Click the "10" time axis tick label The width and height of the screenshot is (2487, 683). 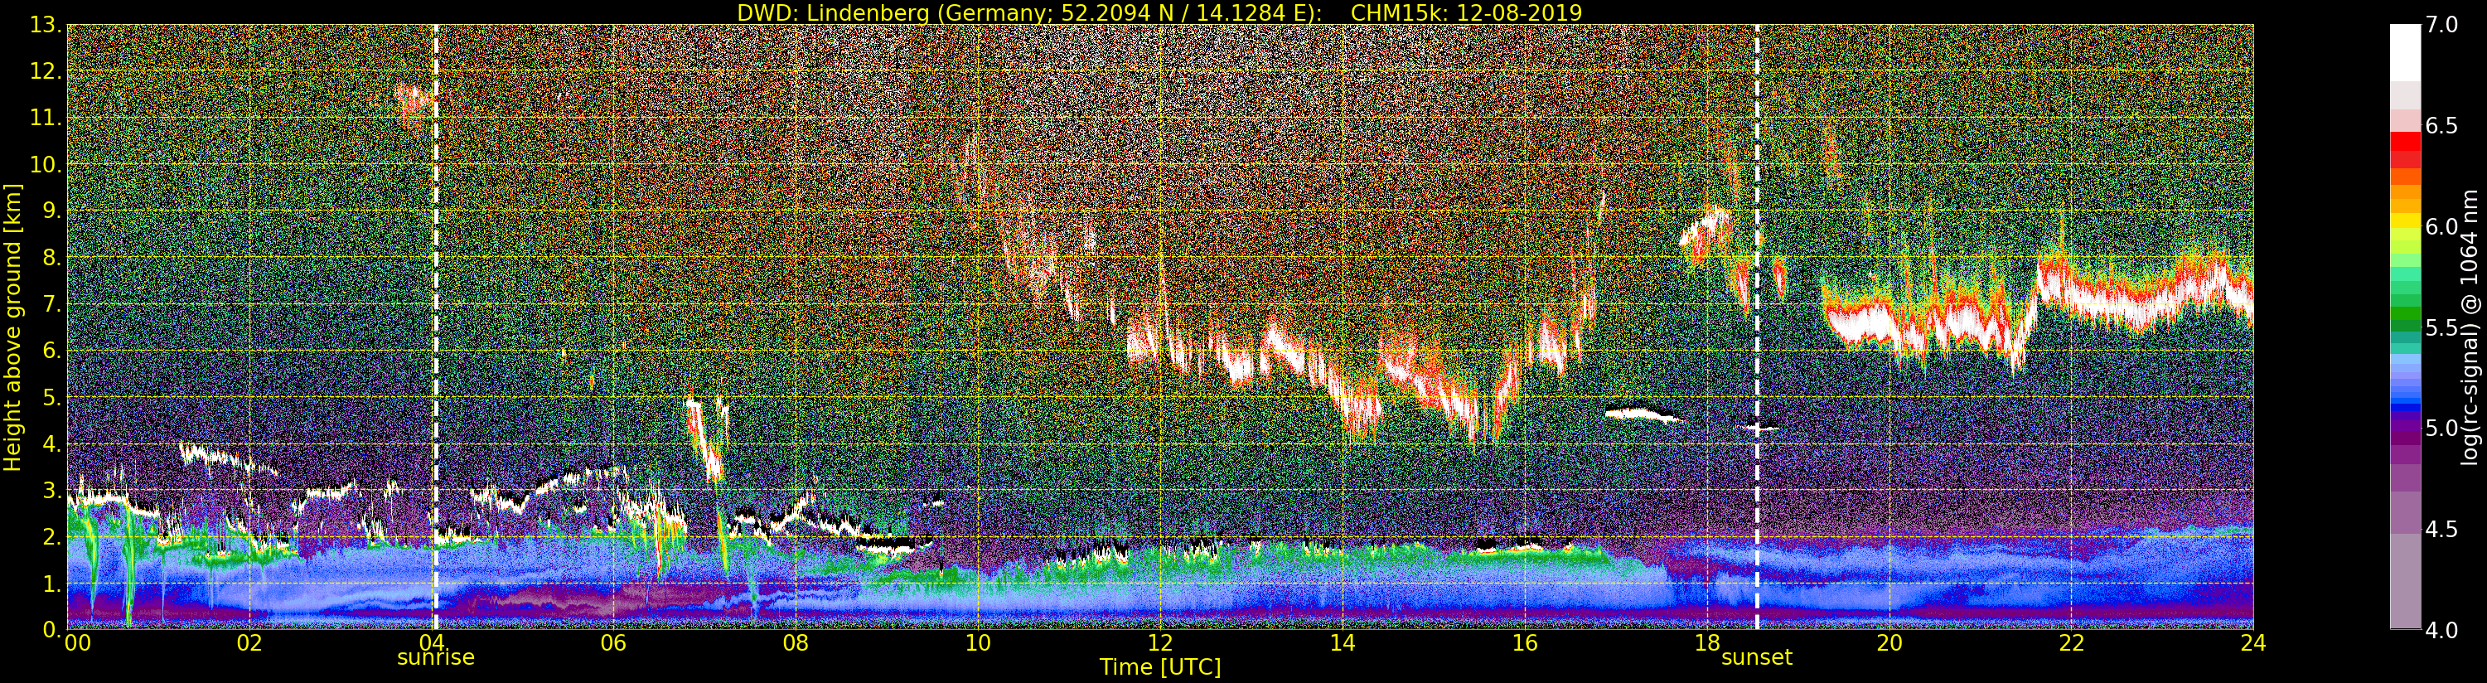(978, 642)
